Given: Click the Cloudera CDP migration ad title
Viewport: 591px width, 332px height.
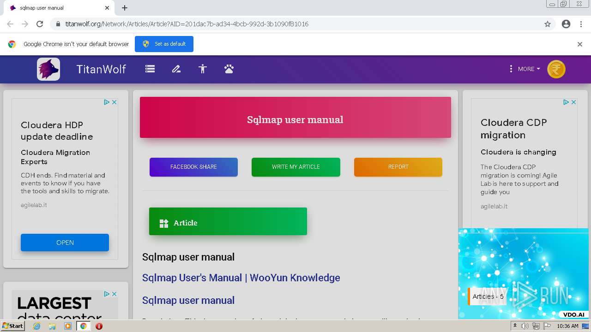Looking at the screenshot, I should pos(513,129).
